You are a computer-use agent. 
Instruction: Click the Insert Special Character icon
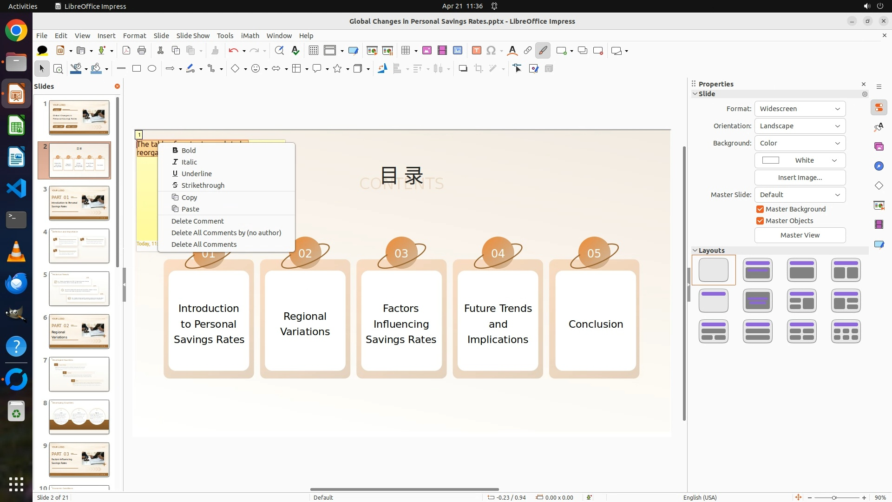pos(491,51)
